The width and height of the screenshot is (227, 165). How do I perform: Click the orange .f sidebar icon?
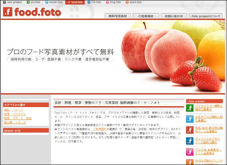[x=190, y=162]
